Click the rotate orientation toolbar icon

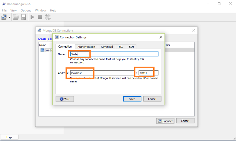point(48,17)
